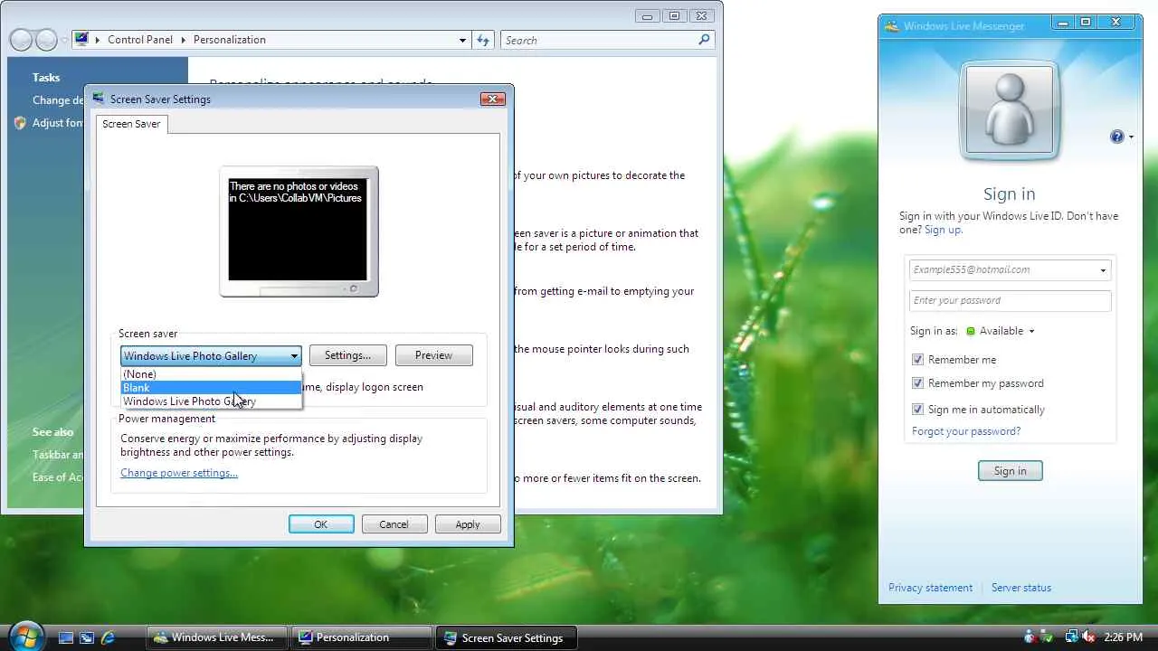This screenshot has height=651, width=1158.
Task: Open Change power settings... link
Action: [179, 473]
